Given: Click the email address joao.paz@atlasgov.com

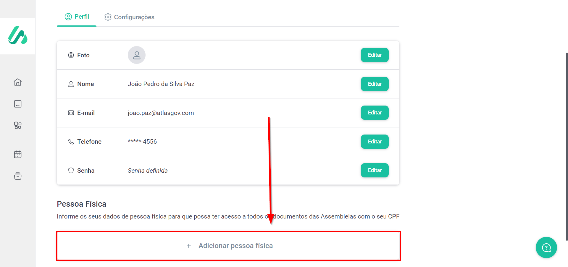Looking at the screenshot, I should click(x=161, y=113).
